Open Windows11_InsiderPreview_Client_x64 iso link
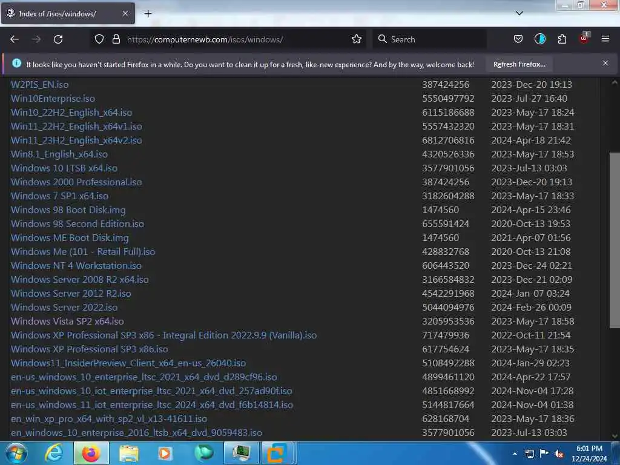Screen dimensions: 620x465 [128, 363]
